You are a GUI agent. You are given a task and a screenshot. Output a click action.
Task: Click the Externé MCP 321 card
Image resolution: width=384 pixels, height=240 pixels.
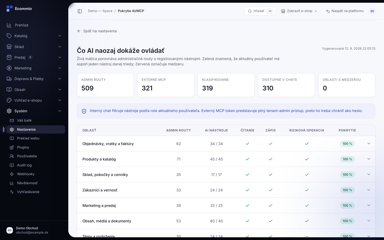click(x=166, y=85)
